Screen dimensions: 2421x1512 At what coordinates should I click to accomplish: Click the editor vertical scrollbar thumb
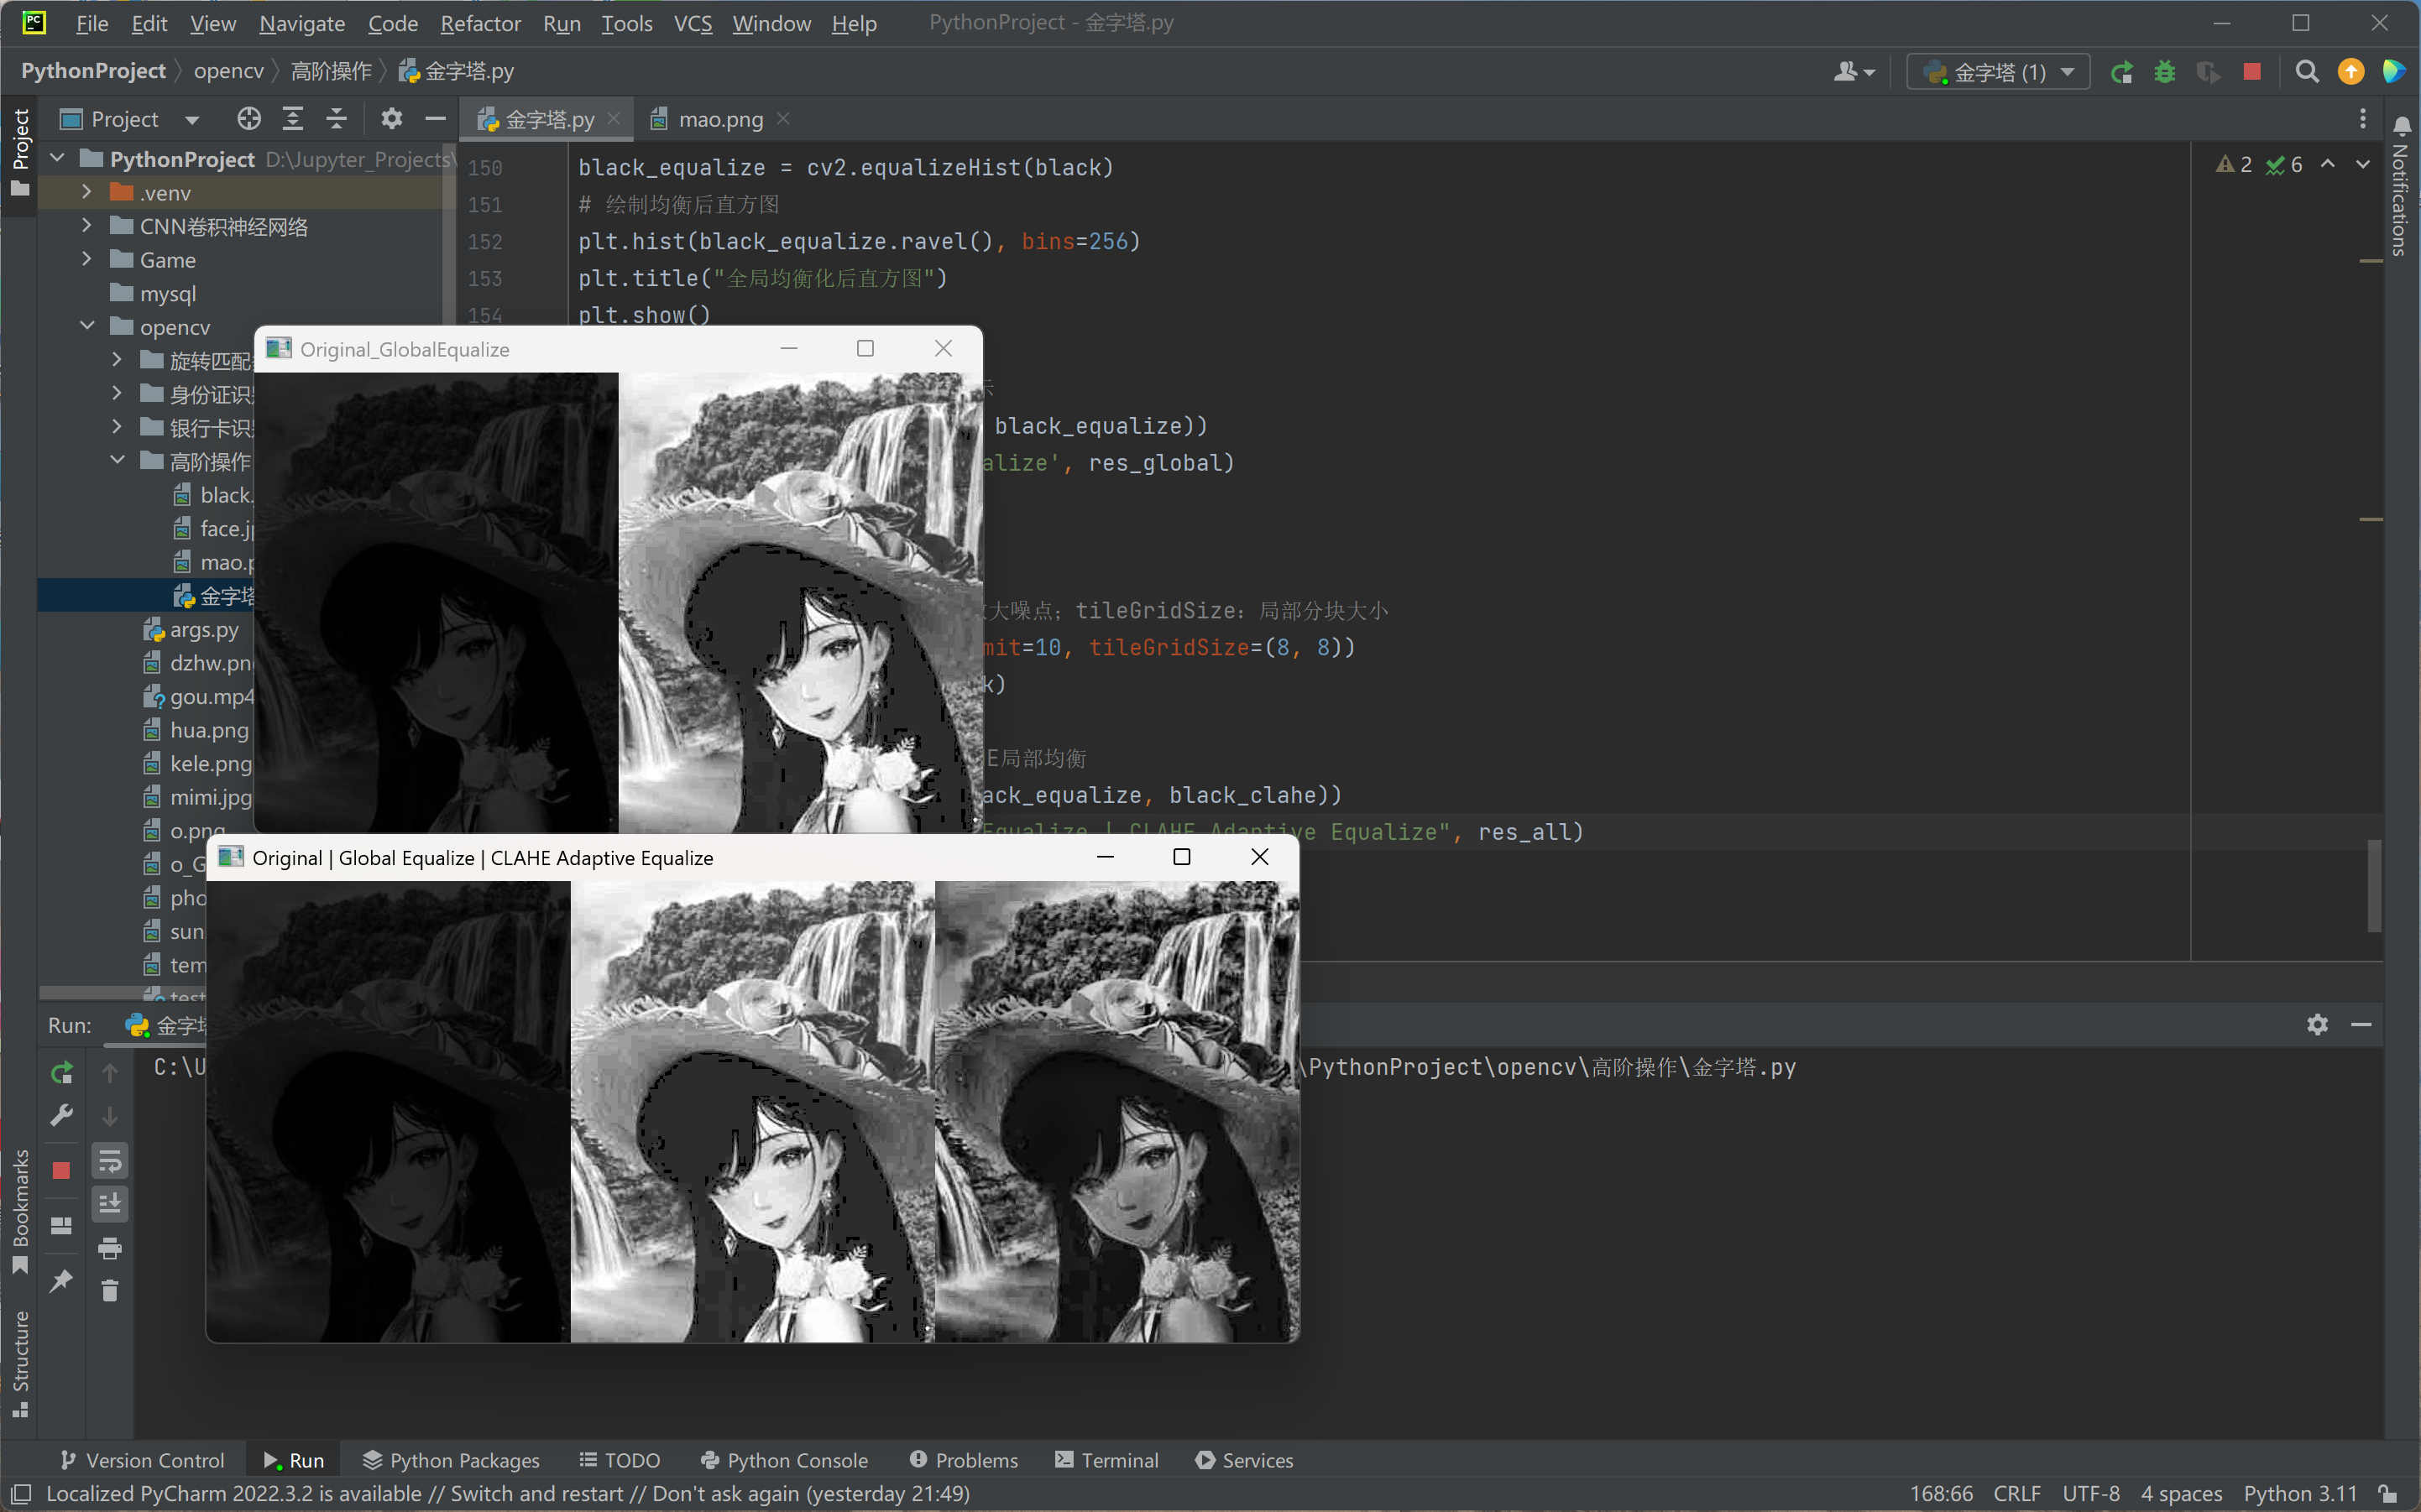2374,886
